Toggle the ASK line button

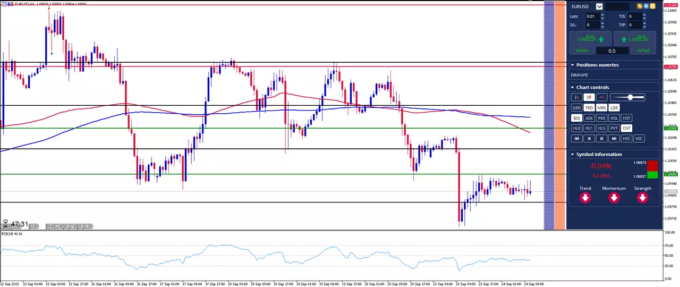coord(589,118)
